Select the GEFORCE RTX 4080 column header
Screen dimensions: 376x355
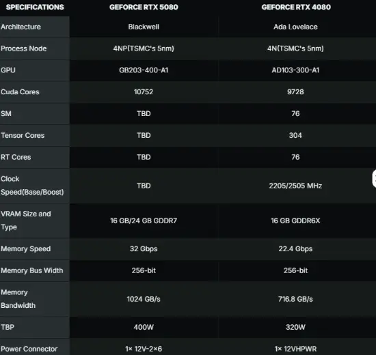(296, 8)
